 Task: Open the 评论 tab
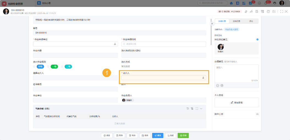tap(251, 21)
